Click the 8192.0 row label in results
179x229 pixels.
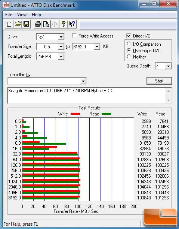click(15, 198)
